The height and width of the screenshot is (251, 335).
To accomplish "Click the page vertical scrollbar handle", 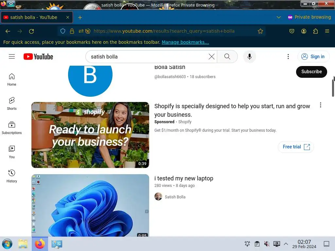I will coord(333,88).
